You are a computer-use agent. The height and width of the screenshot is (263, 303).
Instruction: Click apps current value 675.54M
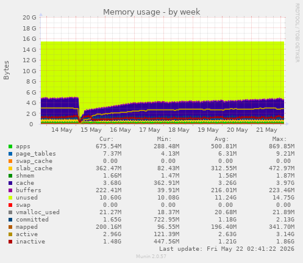[109, 146]
